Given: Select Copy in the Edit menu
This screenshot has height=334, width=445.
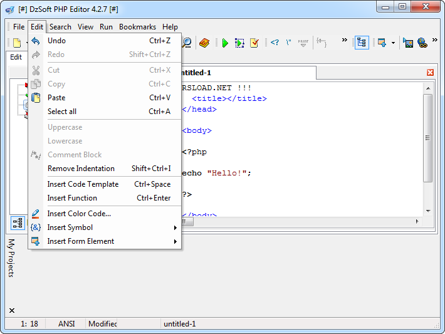Looking at the screenshot, I should (x=105, y=84).
